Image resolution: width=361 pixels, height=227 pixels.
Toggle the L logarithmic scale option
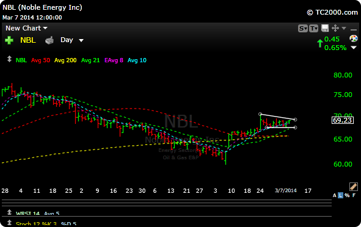pos(340,195)
